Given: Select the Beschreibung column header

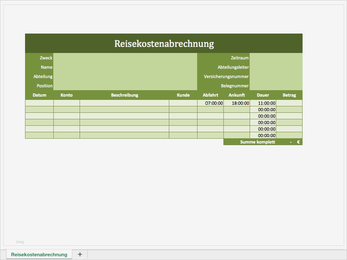Looking at the screenshot, I should [x=124, y=95].
